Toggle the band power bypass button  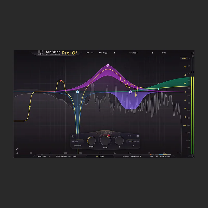pos(73,136)
